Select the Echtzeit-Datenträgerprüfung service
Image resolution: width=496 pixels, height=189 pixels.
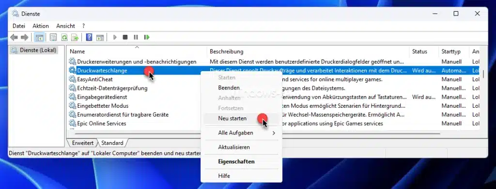[x=112, y=88]
